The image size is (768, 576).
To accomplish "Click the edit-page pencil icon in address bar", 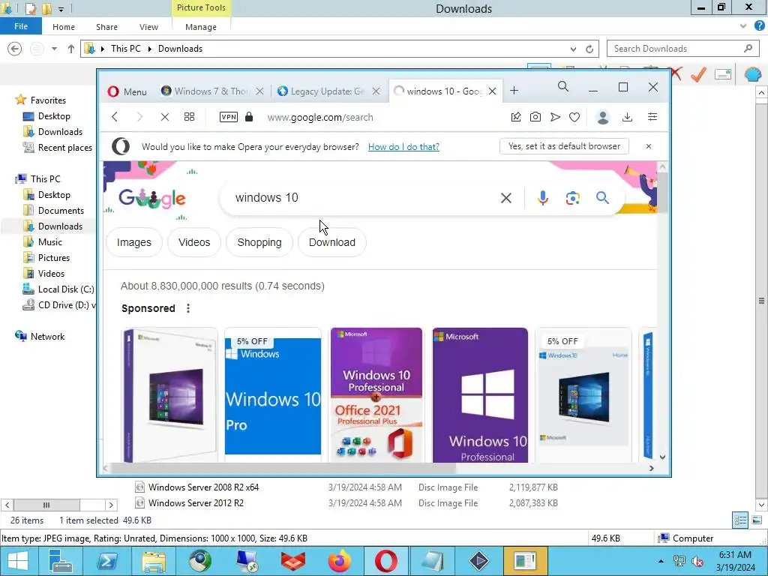I will click(516, 117).
